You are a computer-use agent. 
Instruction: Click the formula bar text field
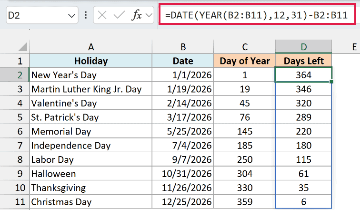(257, 15)
